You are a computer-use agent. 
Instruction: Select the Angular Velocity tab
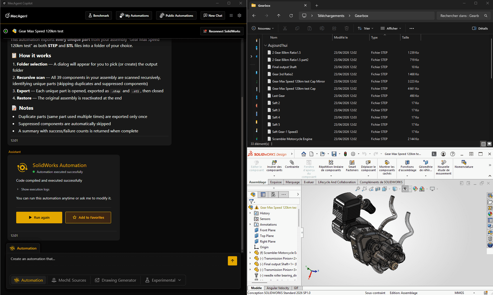tap(278, 288)
